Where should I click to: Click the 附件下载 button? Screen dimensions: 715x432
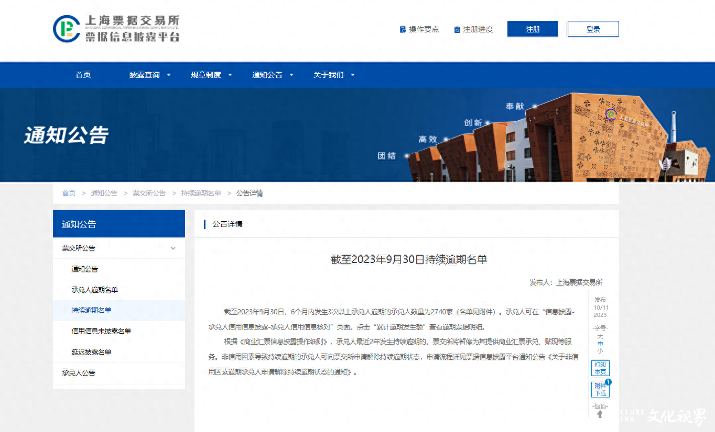click(x=600, y=390)
